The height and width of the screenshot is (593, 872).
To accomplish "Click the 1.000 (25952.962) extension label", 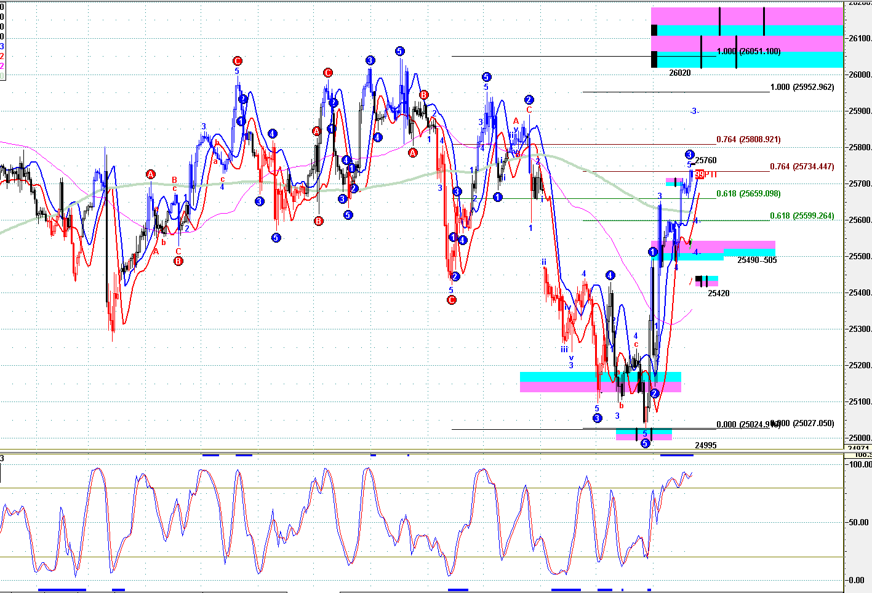I will click(x=802, y=87).
